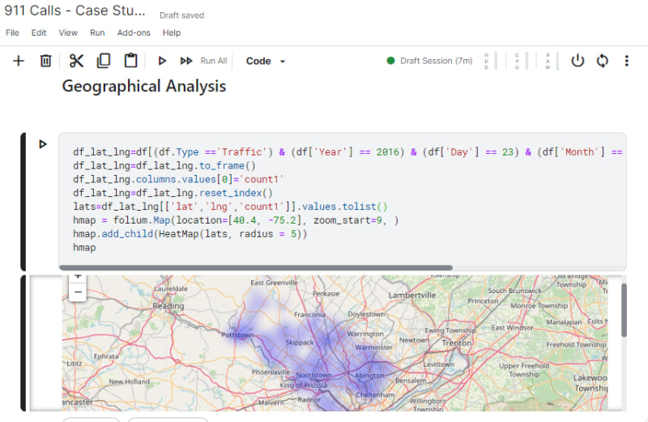Open the File menu
Viewport: 648px width, 422px height.
tap(12, 32)
